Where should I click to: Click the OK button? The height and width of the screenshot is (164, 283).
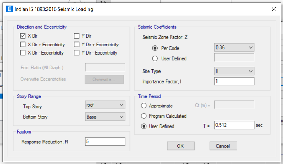pos(181,146)
